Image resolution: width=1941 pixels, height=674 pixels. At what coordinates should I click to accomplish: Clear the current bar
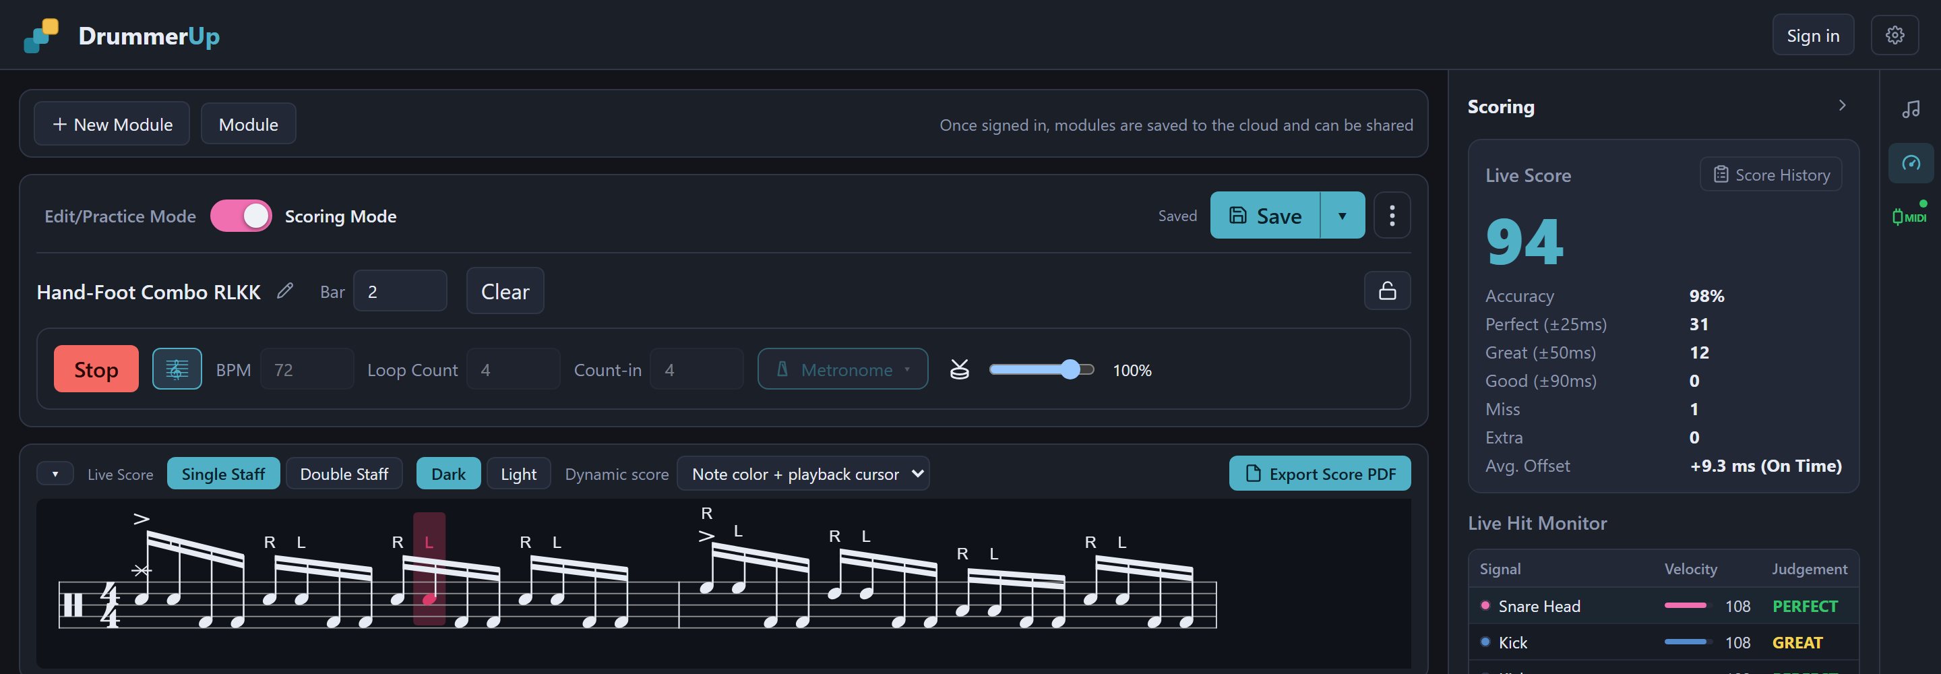(x=505, y=291)
